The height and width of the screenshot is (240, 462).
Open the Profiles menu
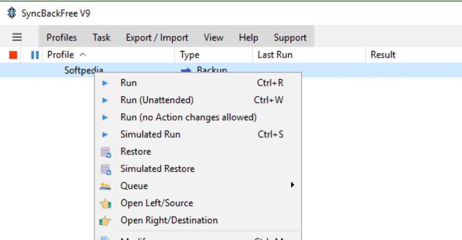[62, 38]
